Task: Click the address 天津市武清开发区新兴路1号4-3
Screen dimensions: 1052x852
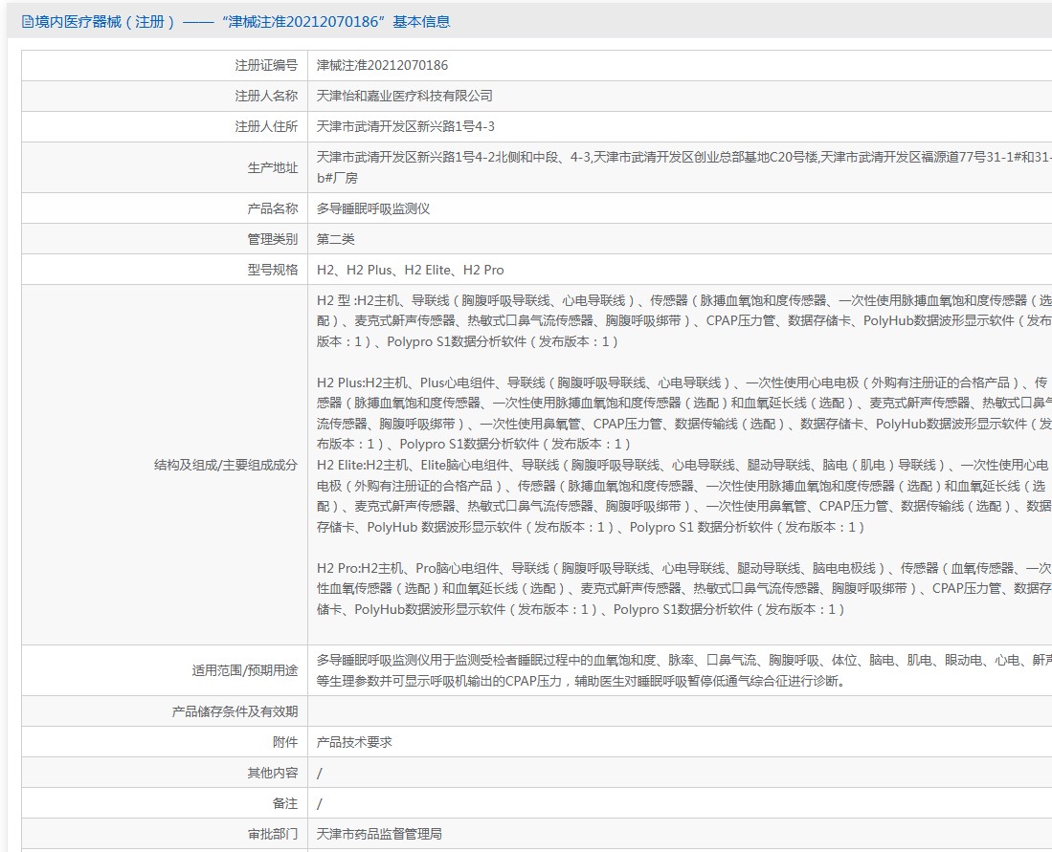Action: point(405,127)
